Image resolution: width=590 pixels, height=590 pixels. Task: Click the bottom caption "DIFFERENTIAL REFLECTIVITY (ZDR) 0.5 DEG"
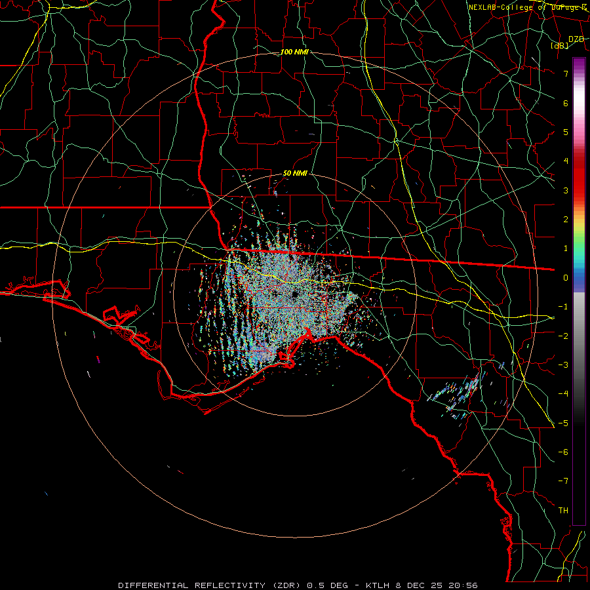233,585
